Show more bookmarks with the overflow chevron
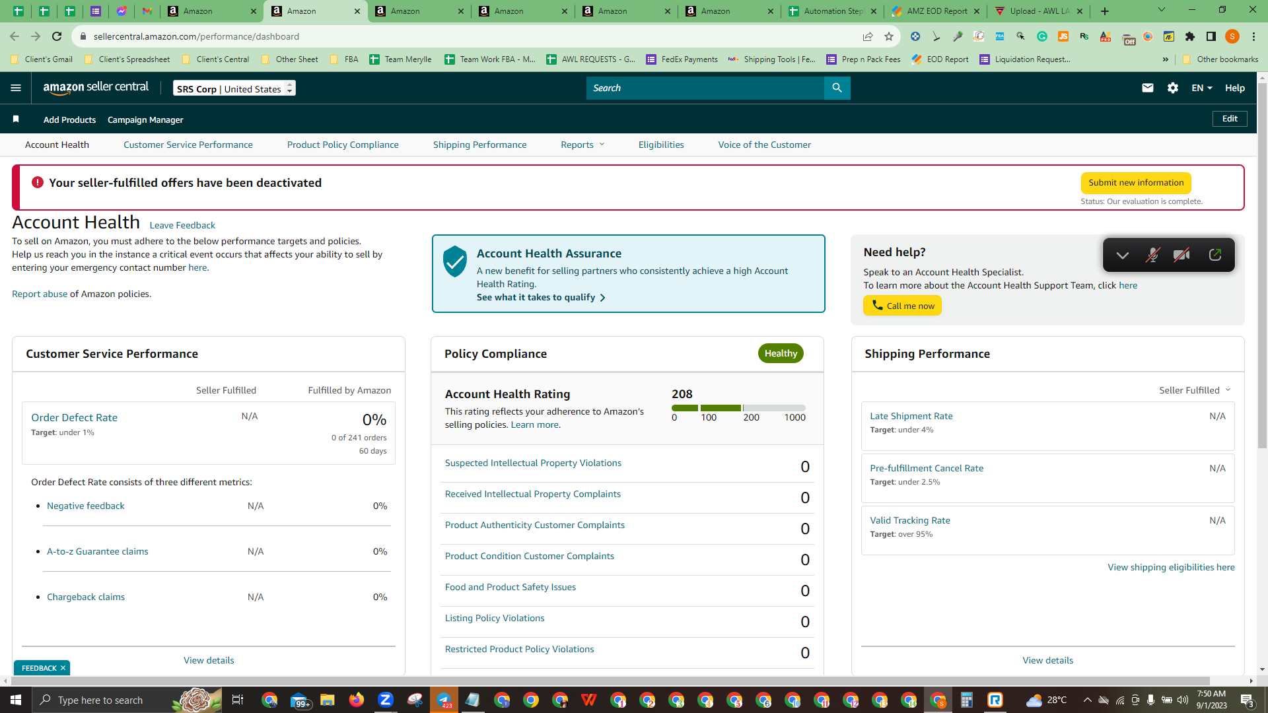The height and width of the screenshot is (713, 1268). click(1166, 59)
